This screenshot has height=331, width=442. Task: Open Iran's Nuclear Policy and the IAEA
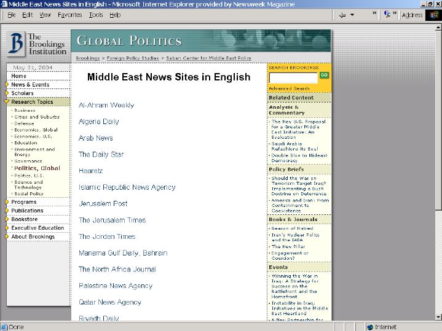[295, 237]
